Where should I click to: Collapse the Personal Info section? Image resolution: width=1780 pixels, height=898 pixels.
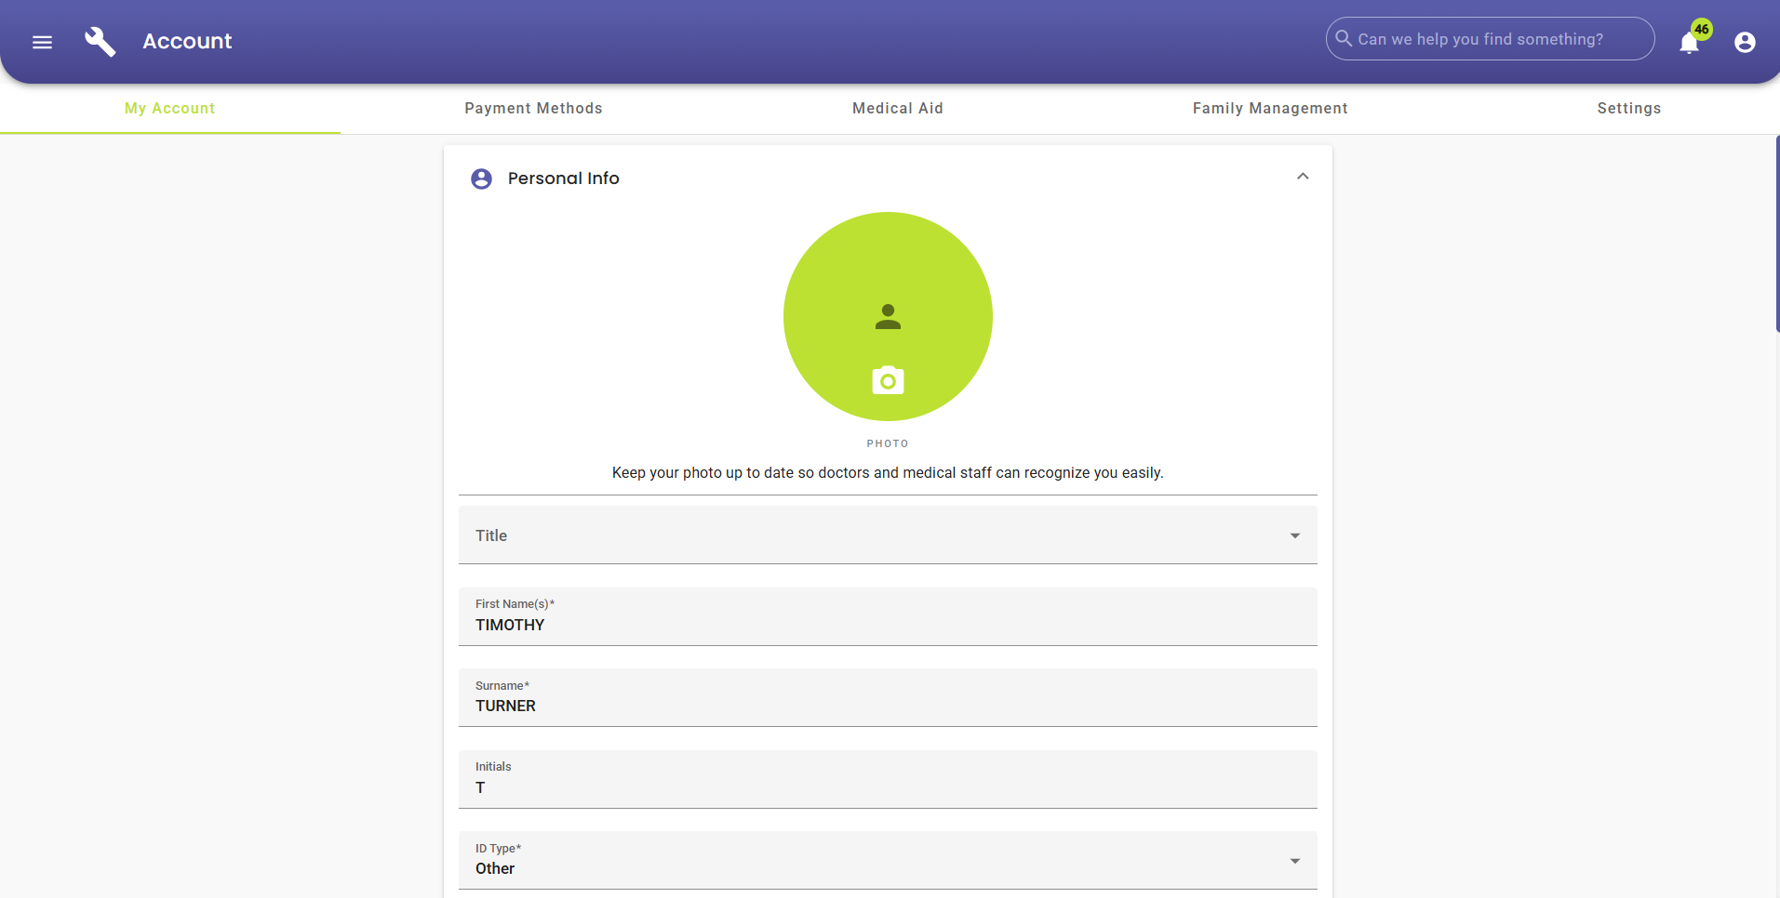[1303, 177]
